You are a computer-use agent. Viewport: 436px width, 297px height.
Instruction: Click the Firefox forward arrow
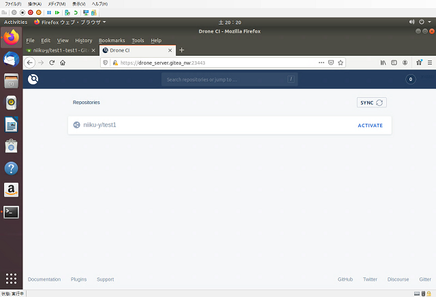41,63
